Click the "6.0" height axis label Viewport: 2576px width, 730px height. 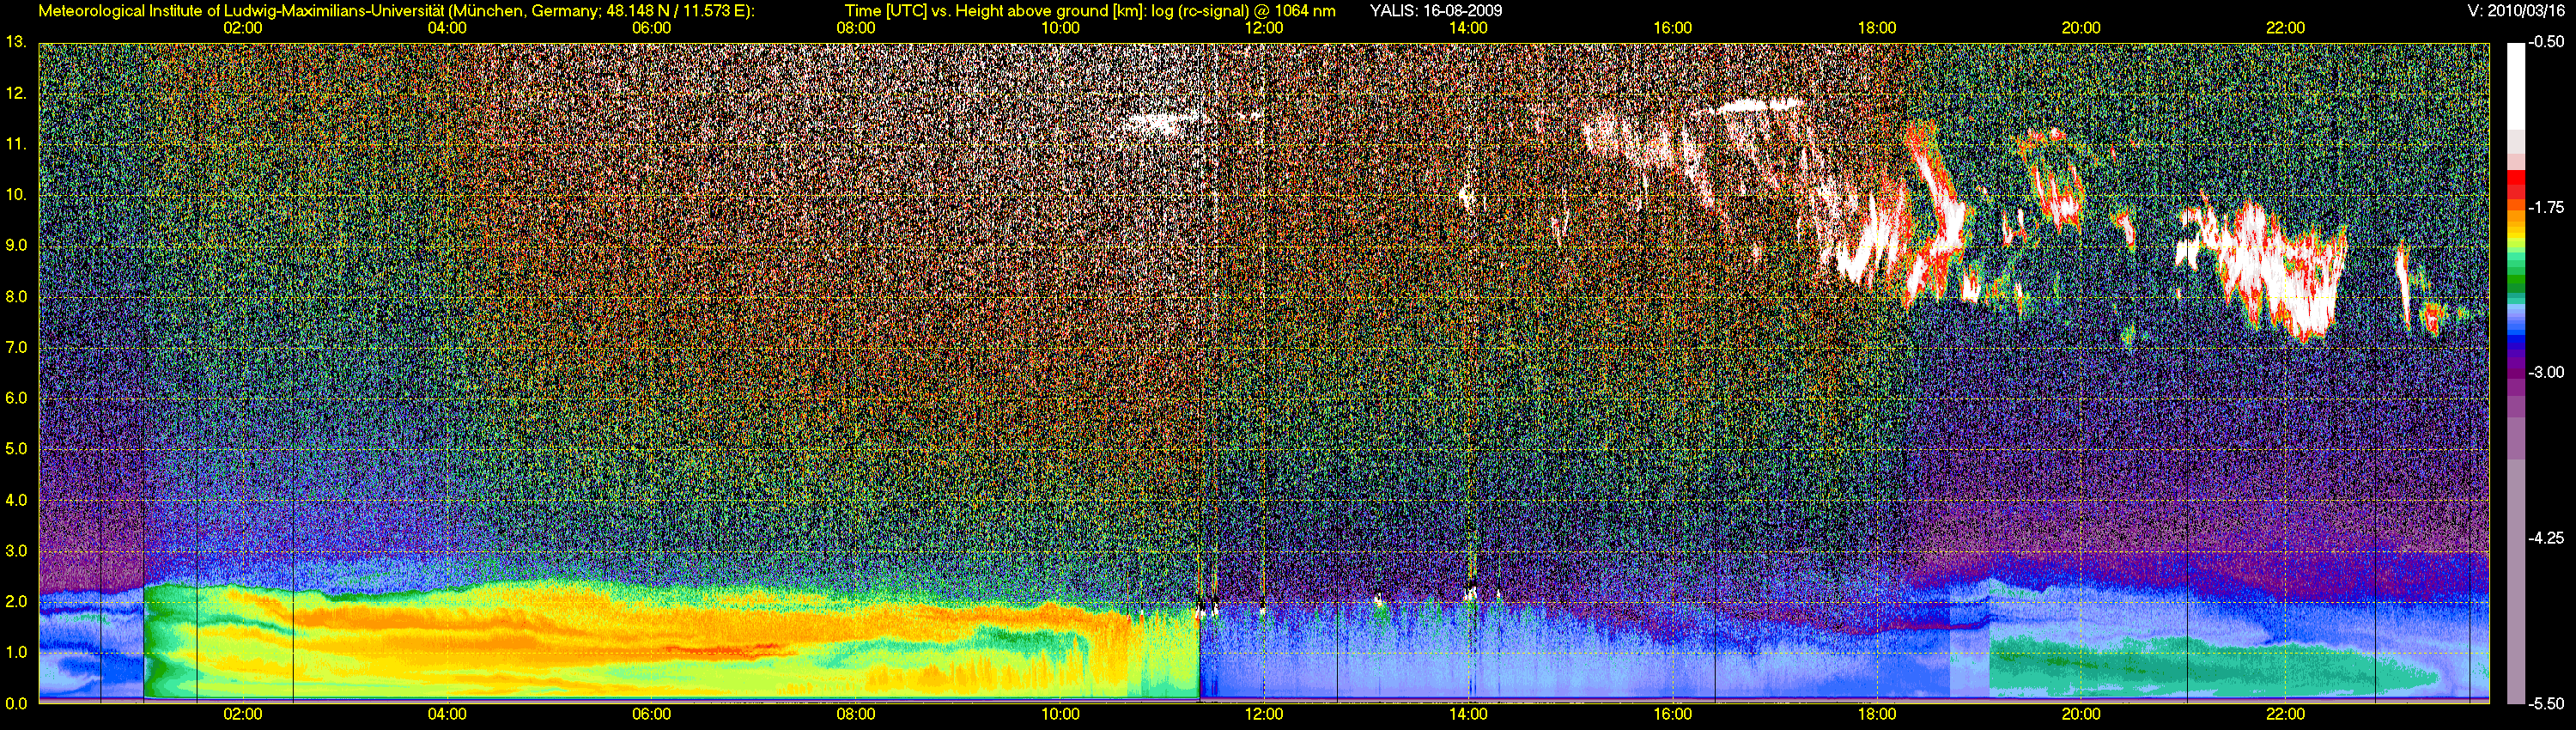[x=16, y=399]
